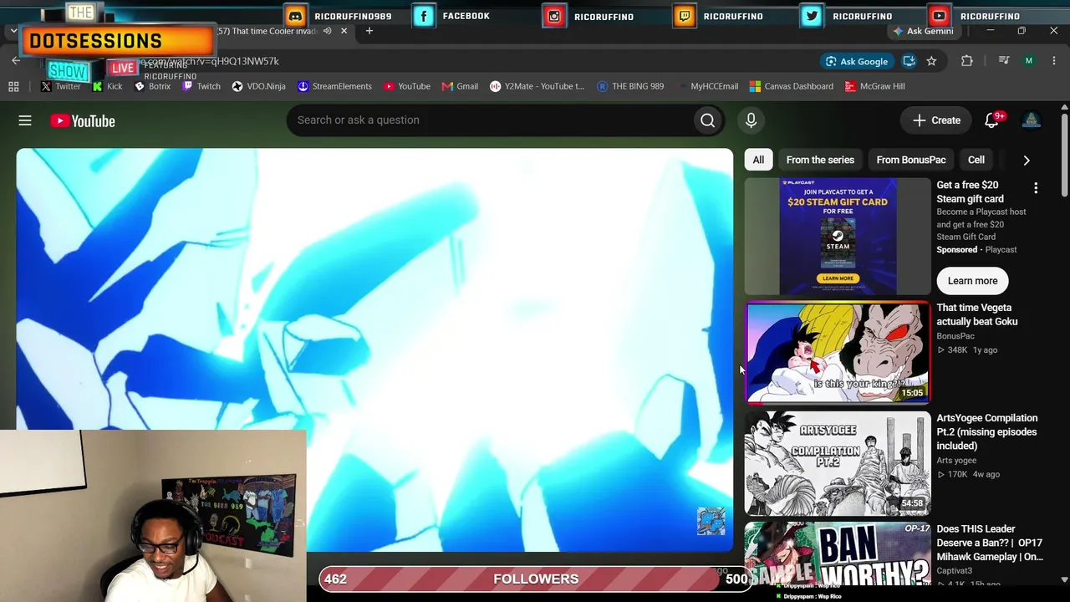Open the StreamElements bookmark
Viewport: 1070px width, 602px height.
tap(334, 86)
